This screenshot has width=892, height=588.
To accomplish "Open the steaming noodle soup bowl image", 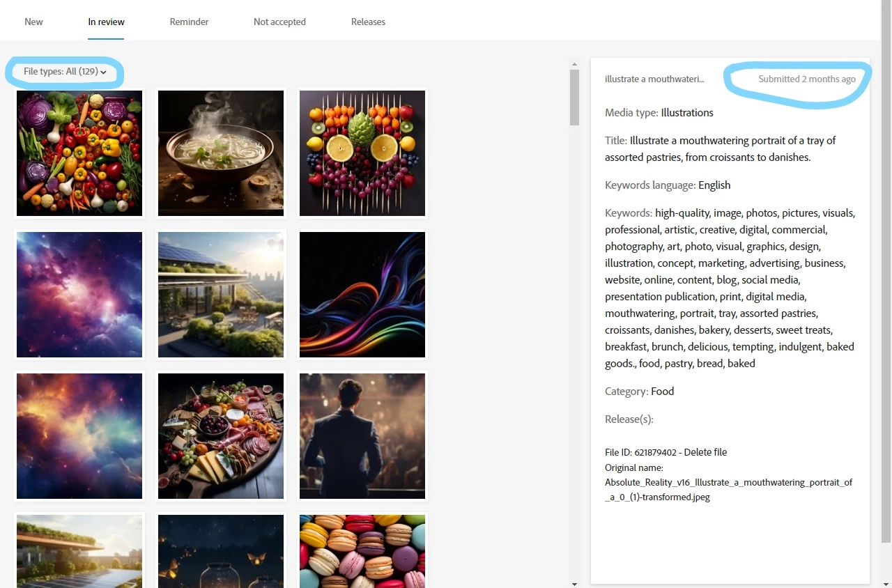I will click(221, 153).
